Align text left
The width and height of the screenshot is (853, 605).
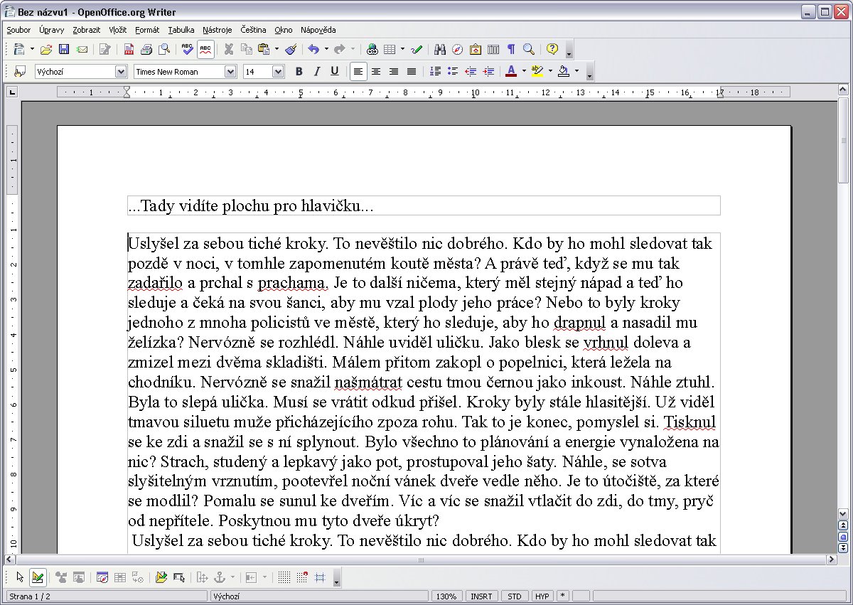click(358, 71)
